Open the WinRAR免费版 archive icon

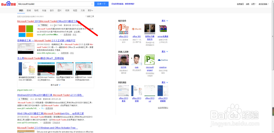(x=163, y=29)
